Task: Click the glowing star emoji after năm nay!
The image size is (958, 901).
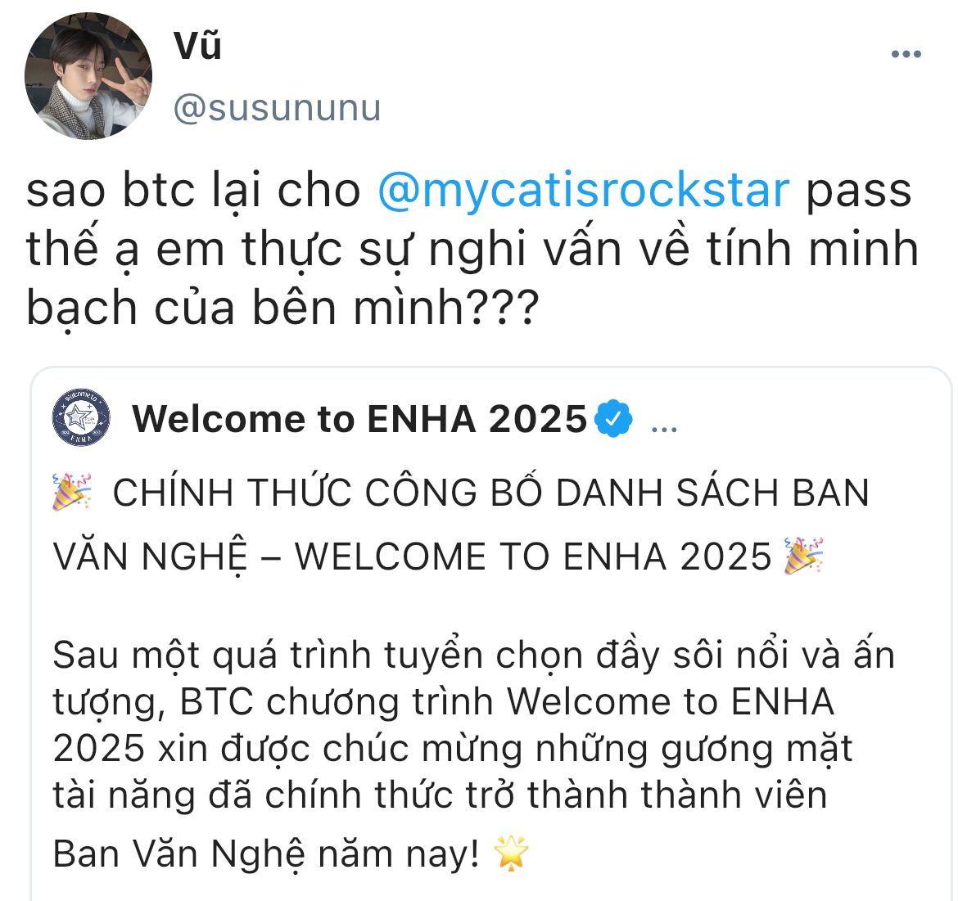Action: (511, 853)
